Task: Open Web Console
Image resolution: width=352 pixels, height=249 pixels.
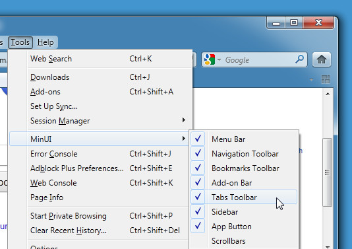Action: tap(99, 183)
